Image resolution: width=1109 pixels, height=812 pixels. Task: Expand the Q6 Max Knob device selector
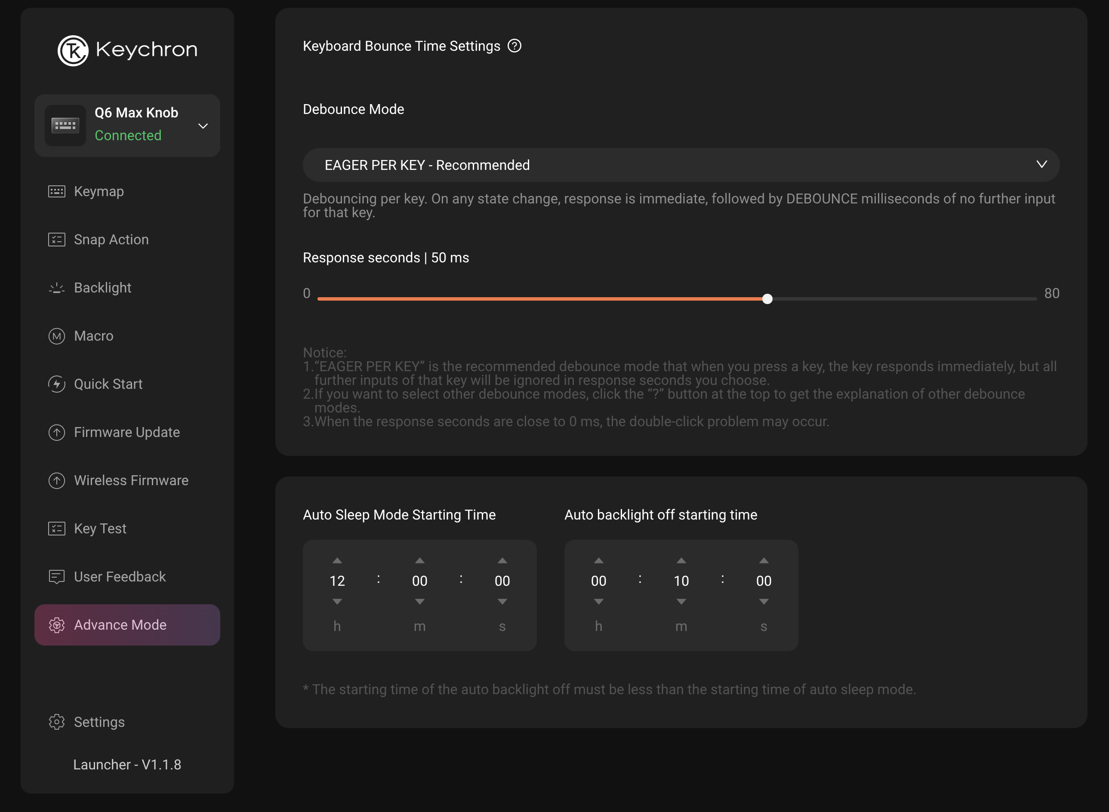pyautogui.click(x=203, y=126)
